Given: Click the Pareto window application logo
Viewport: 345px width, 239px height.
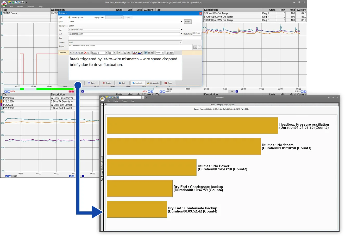Looking at the screenshot, I should click(x=103, y=99).
